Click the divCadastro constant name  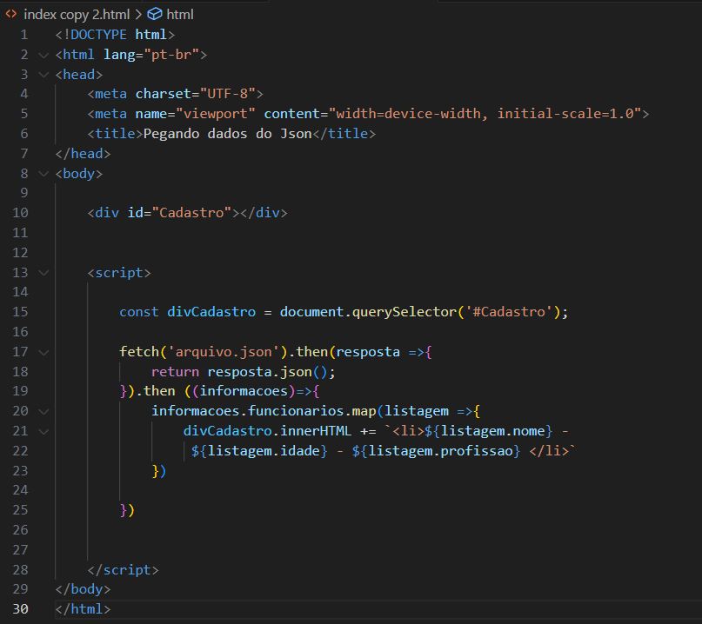[x=211, y=312]
